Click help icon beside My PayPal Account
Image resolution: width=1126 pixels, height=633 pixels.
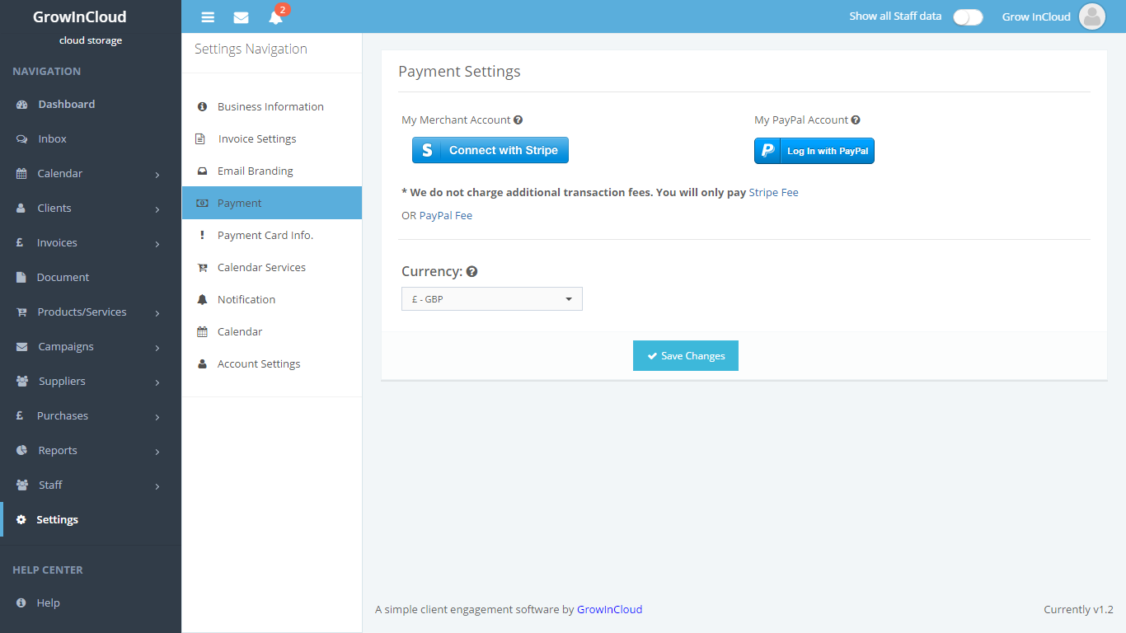click(856, 120)
